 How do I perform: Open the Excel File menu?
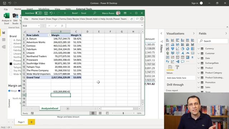(x=26, y=19)
